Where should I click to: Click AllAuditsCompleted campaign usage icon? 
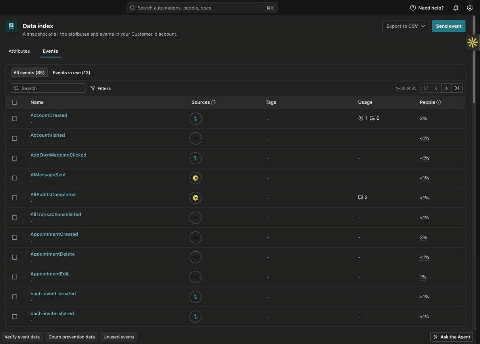[x=361, y=197]
